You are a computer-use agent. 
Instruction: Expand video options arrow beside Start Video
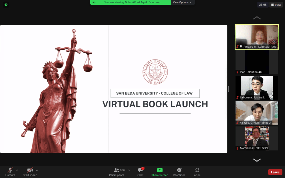(x=37, y=170)
